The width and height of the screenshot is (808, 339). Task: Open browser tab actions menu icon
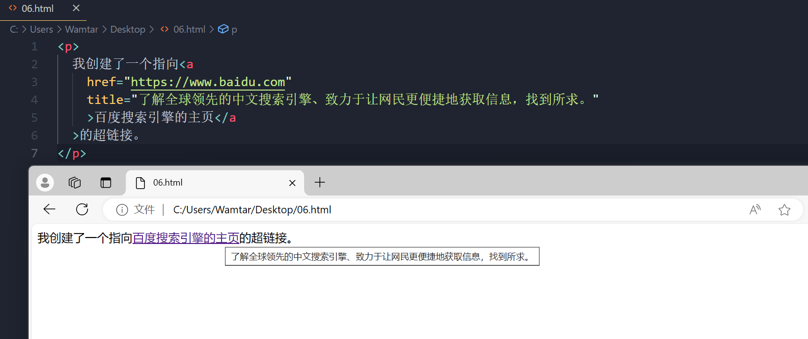pos(106,183)
